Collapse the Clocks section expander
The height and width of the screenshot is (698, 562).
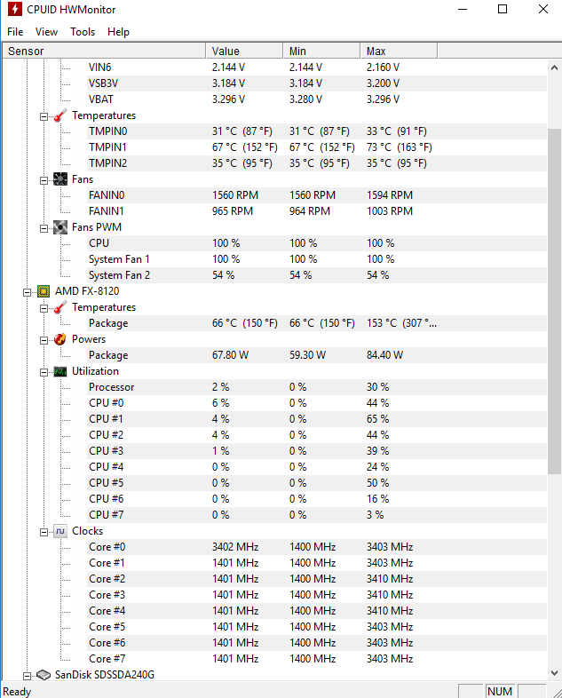[44, 531]
